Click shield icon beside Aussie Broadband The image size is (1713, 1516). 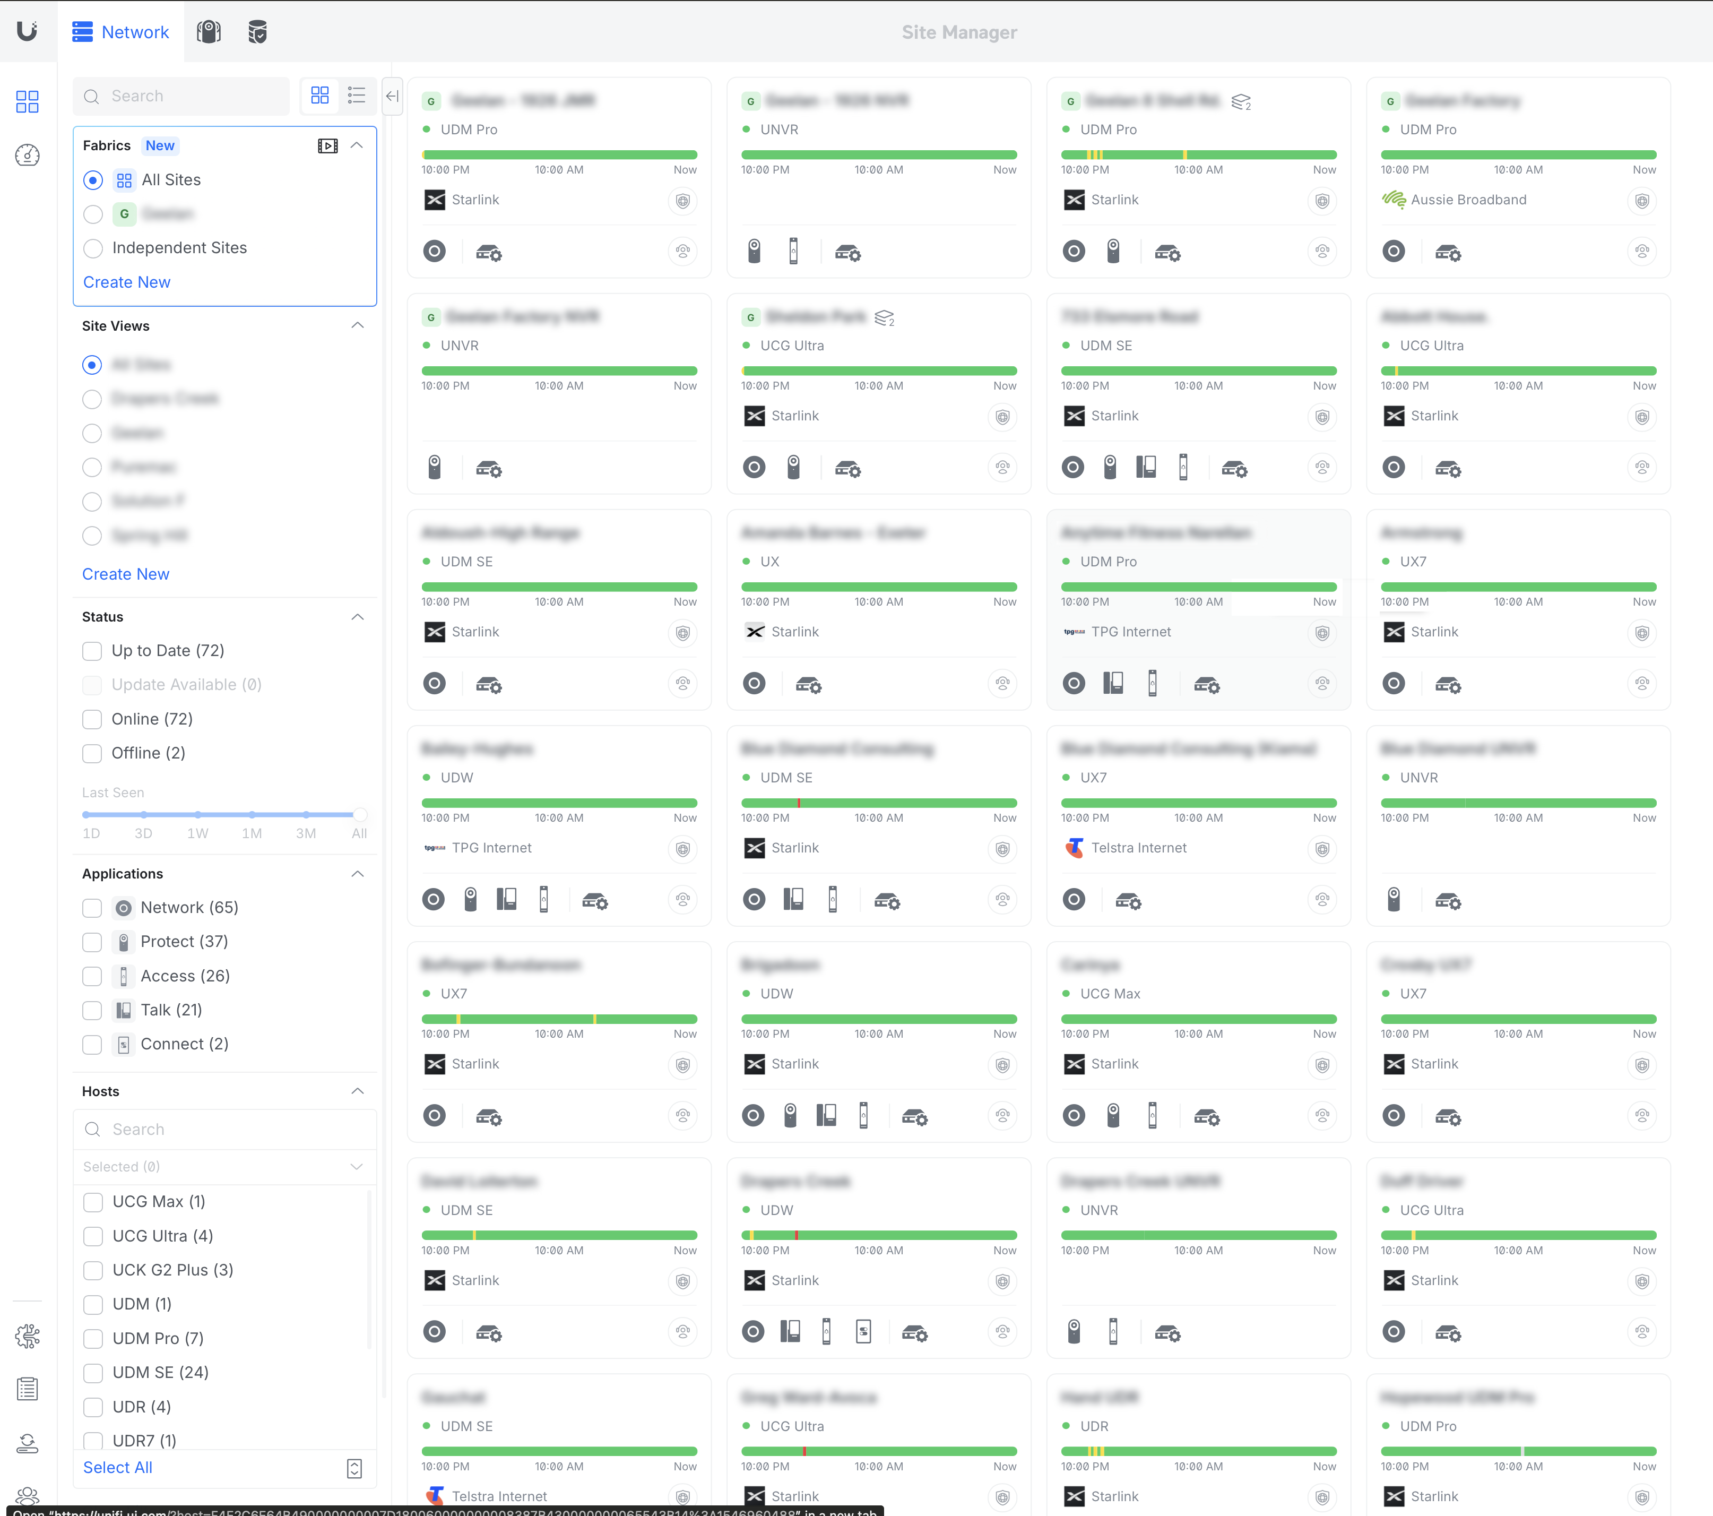tap(1642, 201)
